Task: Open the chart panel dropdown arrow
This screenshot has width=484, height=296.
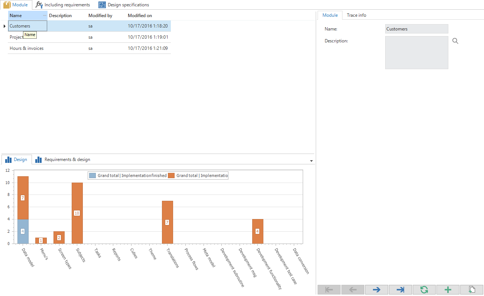Action: [x=311, y=161]
